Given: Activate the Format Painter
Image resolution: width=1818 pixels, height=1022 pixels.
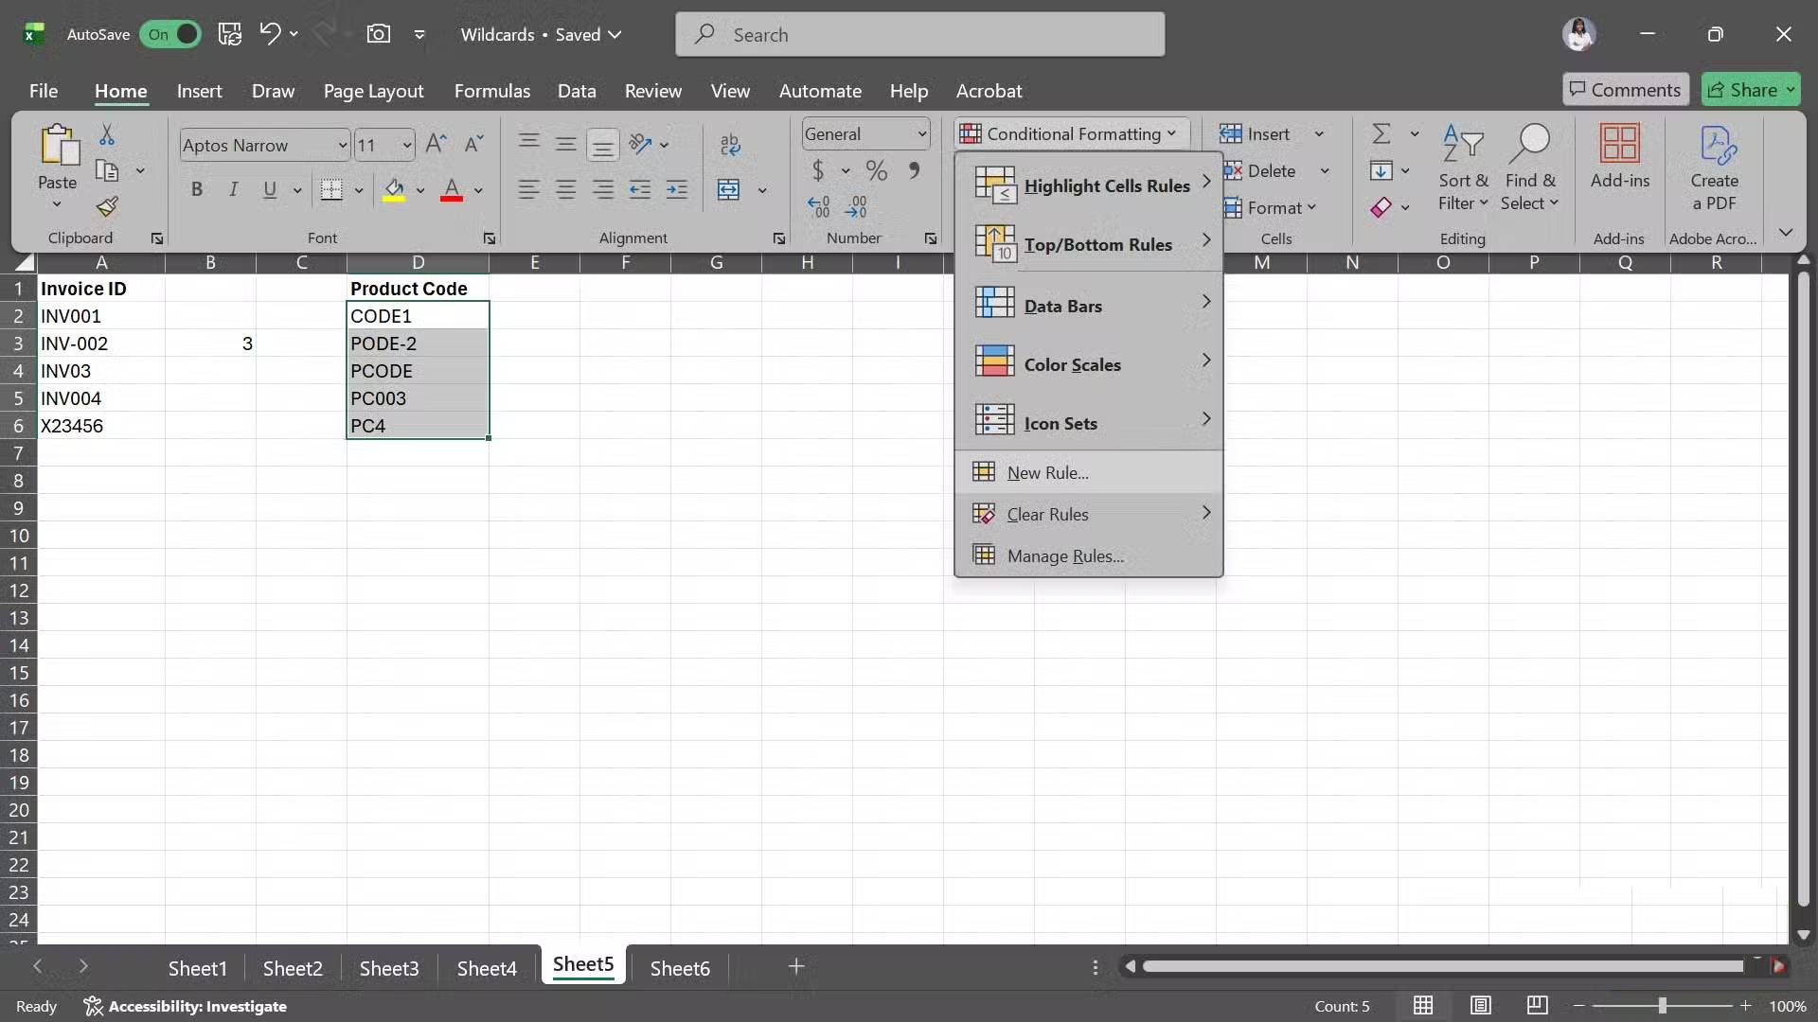Looking at the screenshot, I should 108,206.
